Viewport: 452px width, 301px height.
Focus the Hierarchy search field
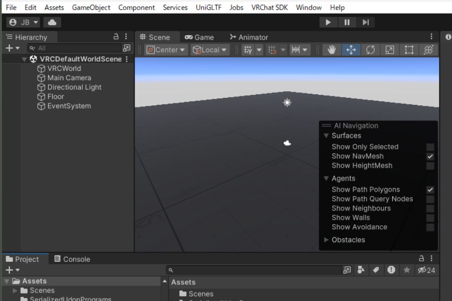pos(74,48)
